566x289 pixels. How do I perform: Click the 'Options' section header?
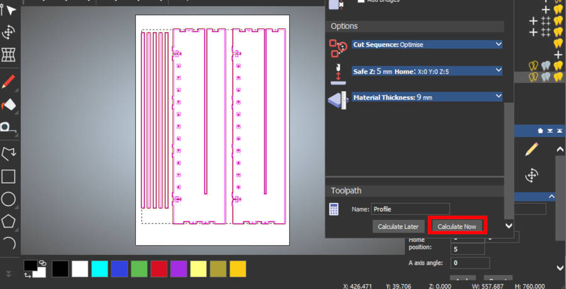point(418,26)
